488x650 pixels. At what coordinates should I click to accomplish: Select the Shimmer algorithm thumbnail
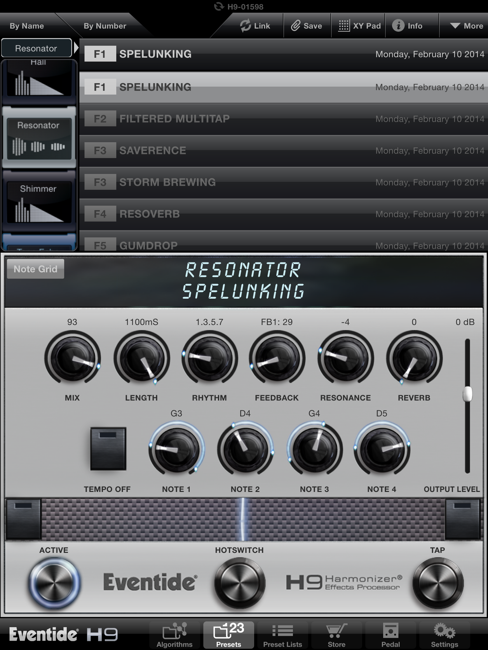(x=39, y=202)
